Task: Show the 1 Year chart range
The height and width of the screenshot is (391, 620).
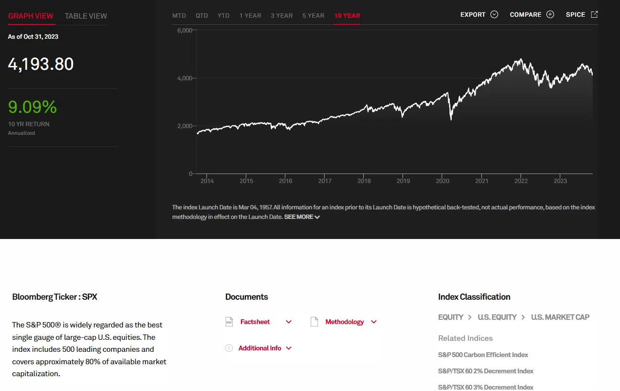Action: click(250, 15)
